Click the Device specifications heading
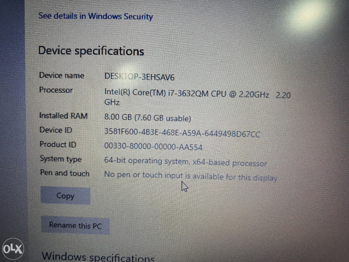349x262 pixels. (91, 51)
